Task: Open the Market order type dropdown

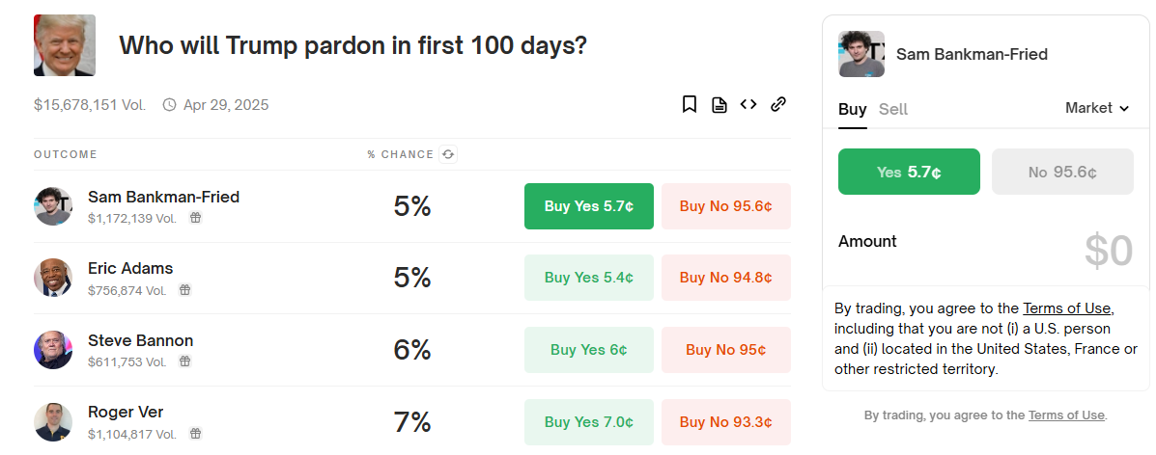Action: pos(1097,108)
